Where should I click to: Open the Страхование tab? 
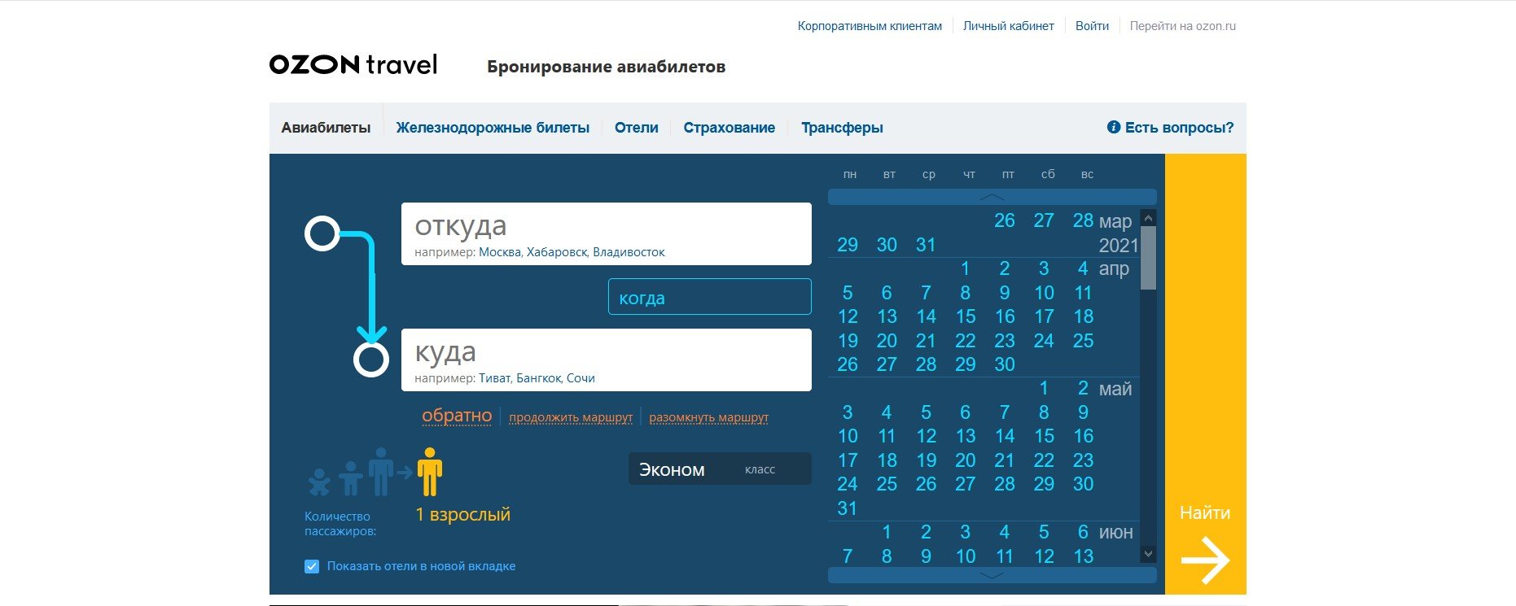pos(730,128)
